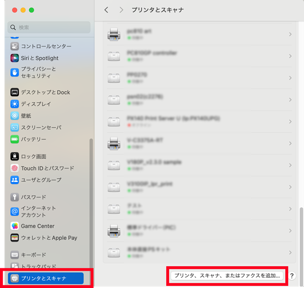Viewport: 304px width, 288px height.
Task: Select プリンタとスキャナ in the sidebar
Action: [x=46, y=278]
